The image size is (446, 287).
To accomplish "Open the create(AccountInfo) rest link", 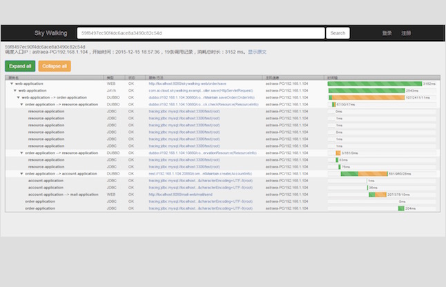I will (200, 174).
